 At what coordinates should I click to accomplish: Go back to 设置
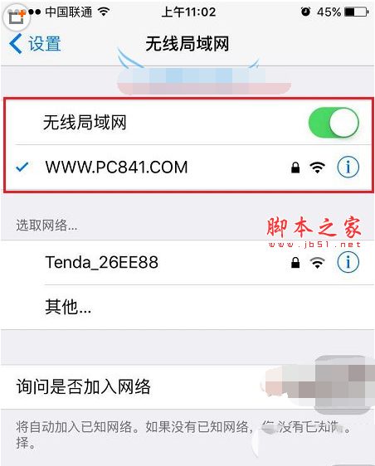pos(35,44)
